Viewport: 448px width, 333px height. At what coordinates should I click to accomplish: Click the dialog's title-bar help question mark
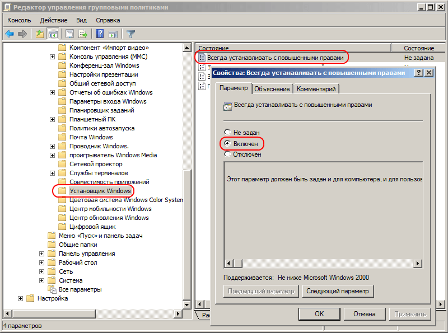pyautogui.click(x=418, y=73)
